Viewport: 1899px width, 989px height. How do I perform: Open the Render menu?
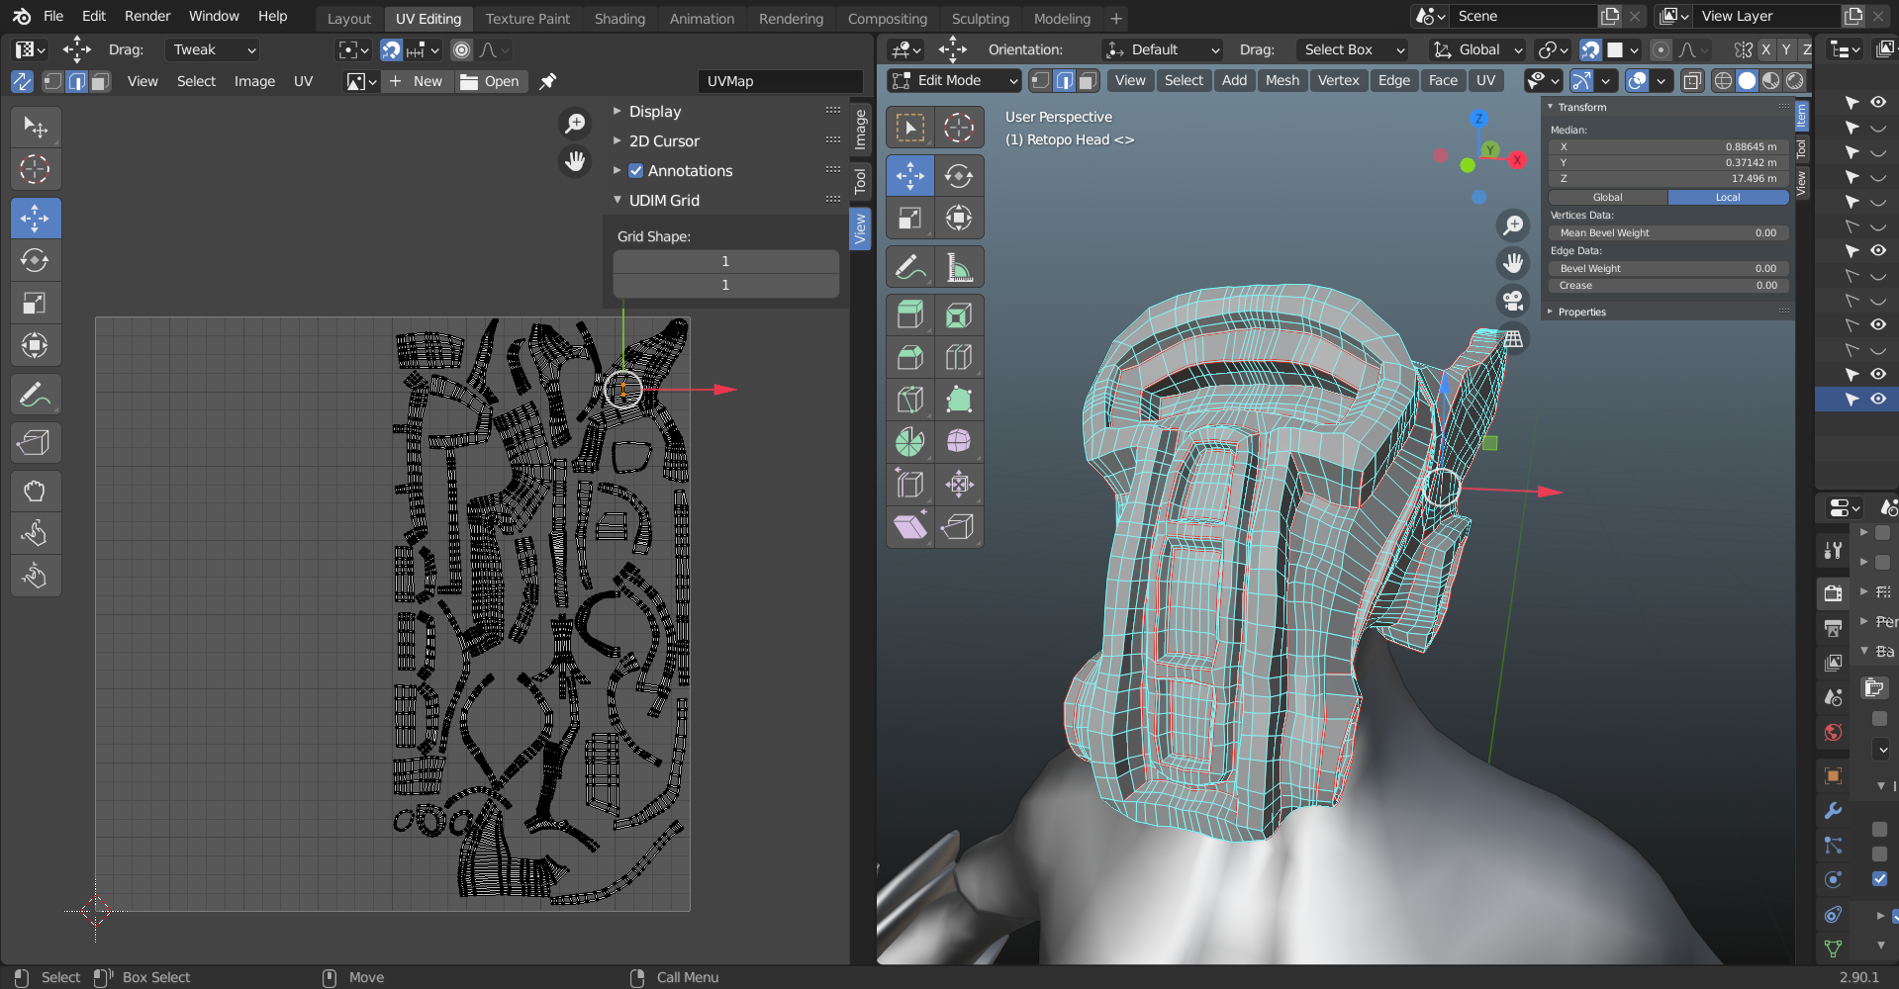point(147,16)
